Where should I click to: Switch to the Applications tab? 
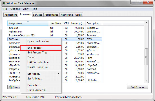point(11,15)
